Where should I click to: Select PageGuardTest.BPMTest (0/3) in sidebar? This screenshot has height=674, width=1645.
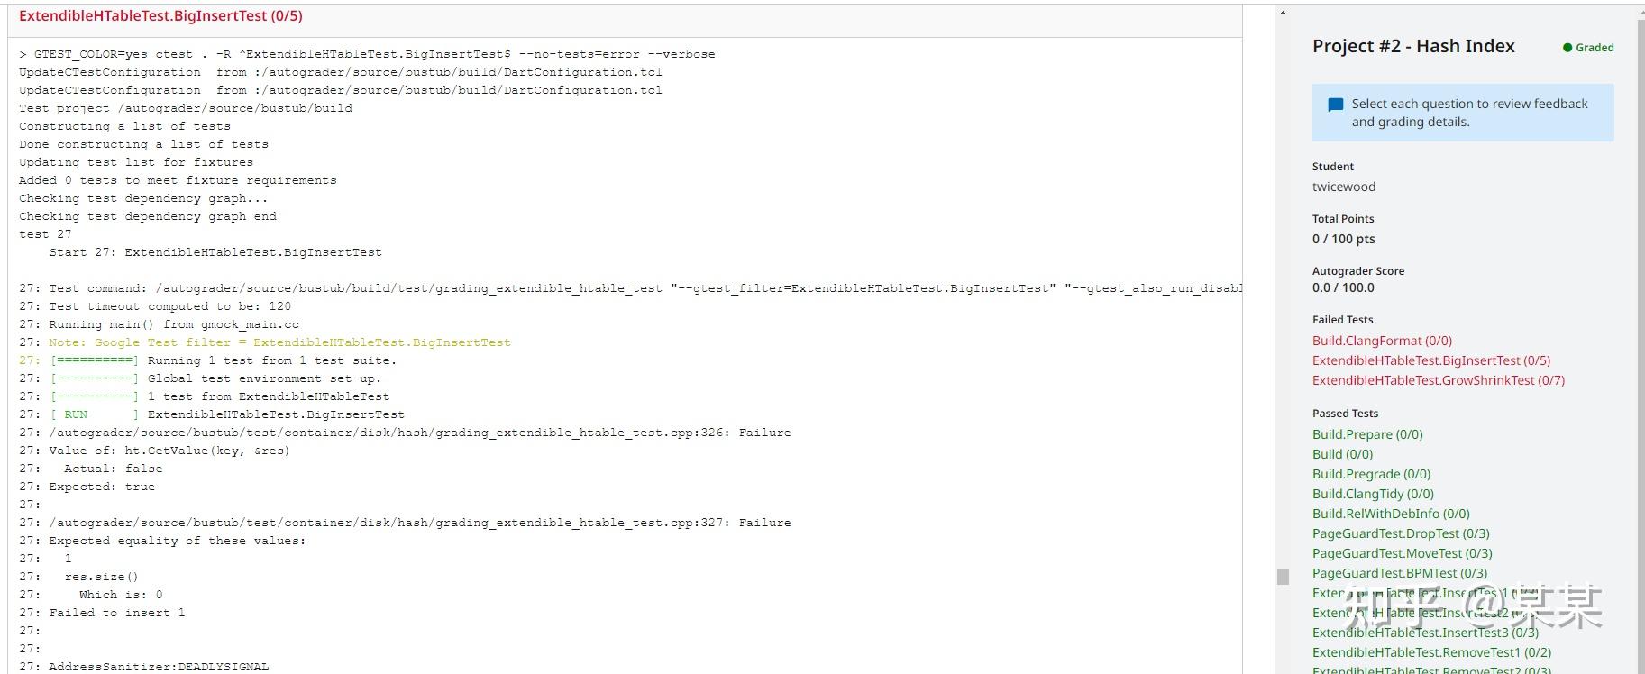click(x=1400, y=573)
